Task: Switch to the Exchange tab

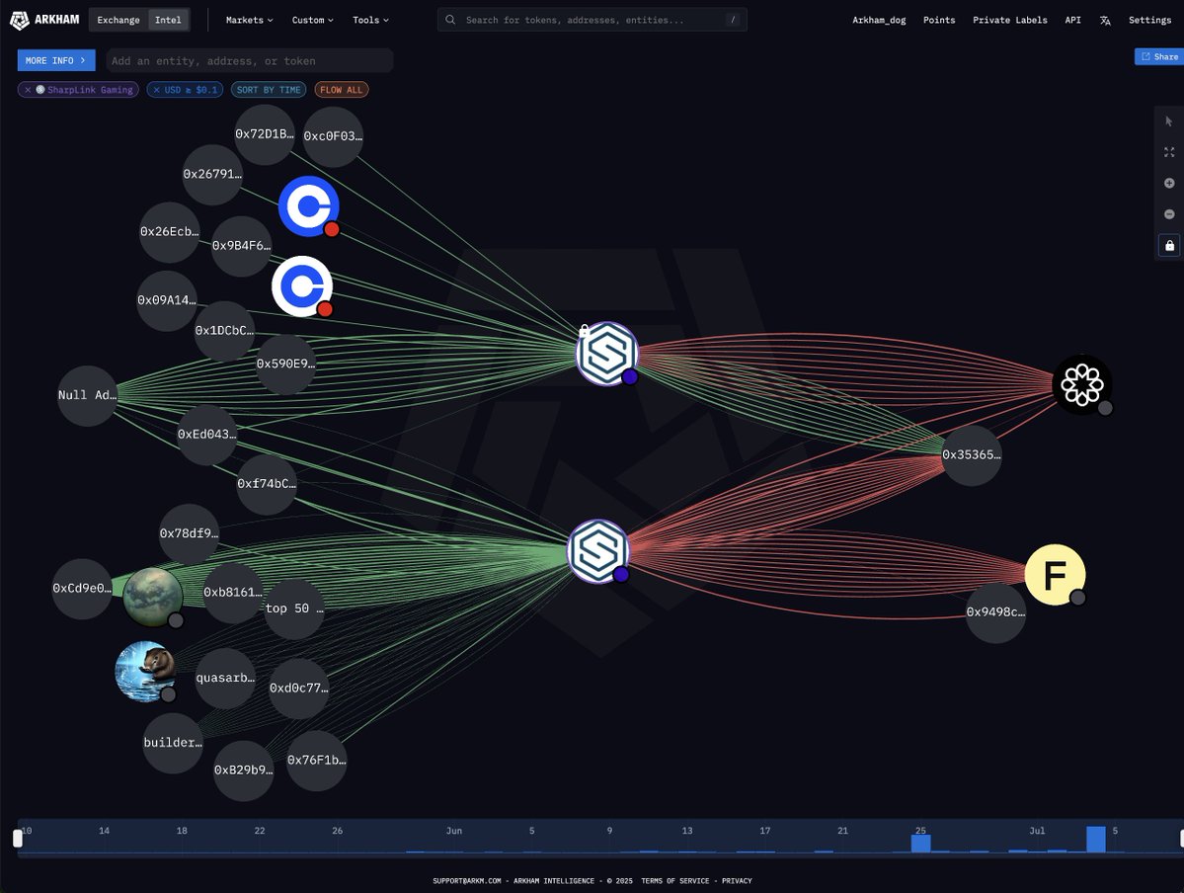Action: [118, 20]
